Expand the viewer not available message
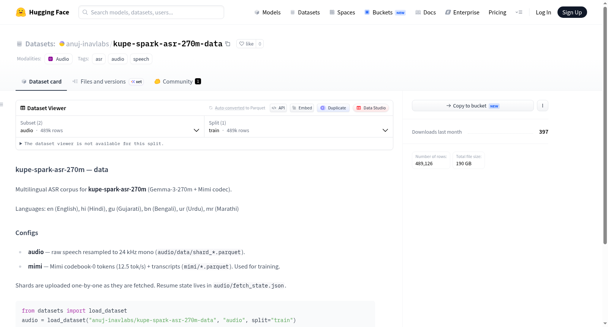Image resolution: width=608 pixels, height=327 pixels. (x=92, y=144)
